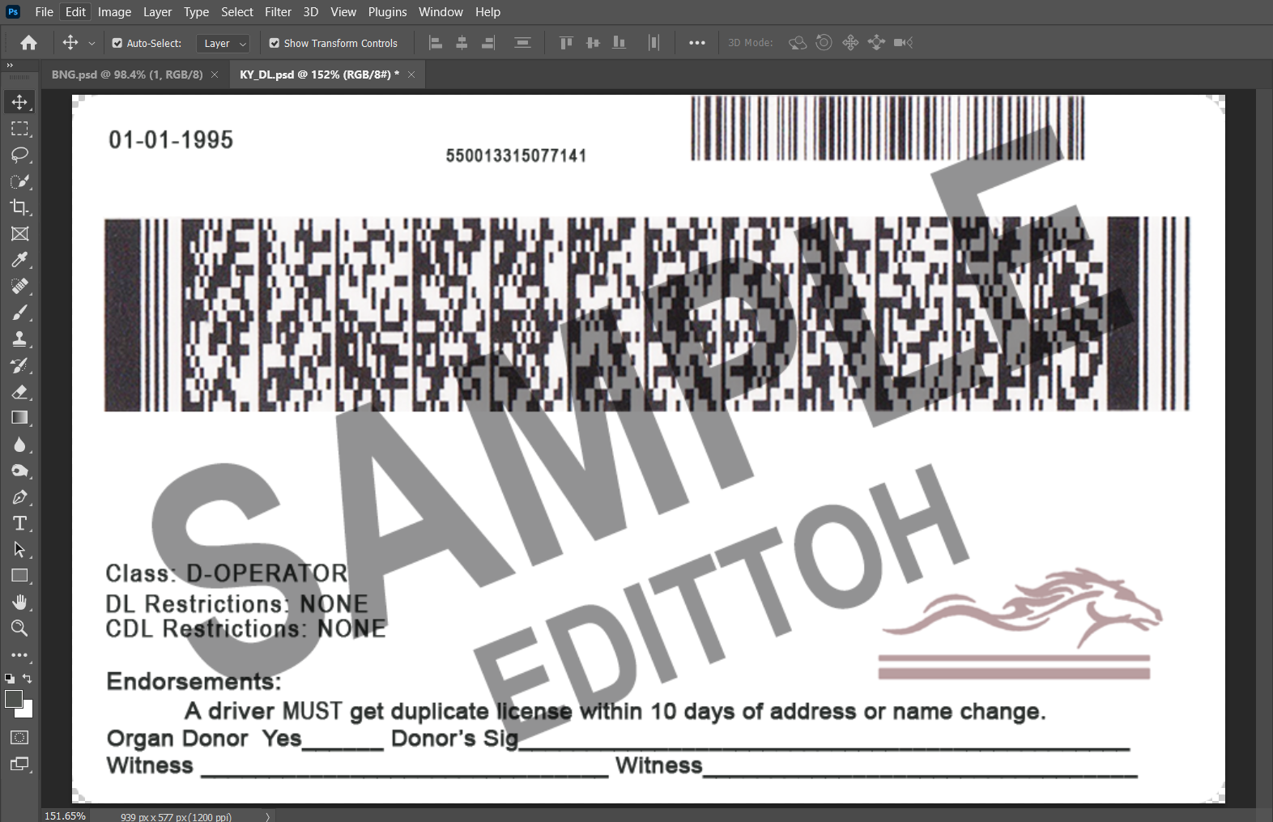Expand the toolbox double-arrow toggle
The height and width of the screenshot is (822, 1273).
(10, 66)
